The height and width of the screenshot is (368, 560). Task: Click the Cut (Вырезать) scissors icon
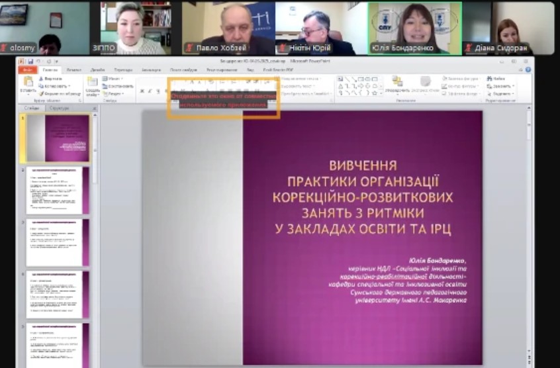(x=41, y=79)
